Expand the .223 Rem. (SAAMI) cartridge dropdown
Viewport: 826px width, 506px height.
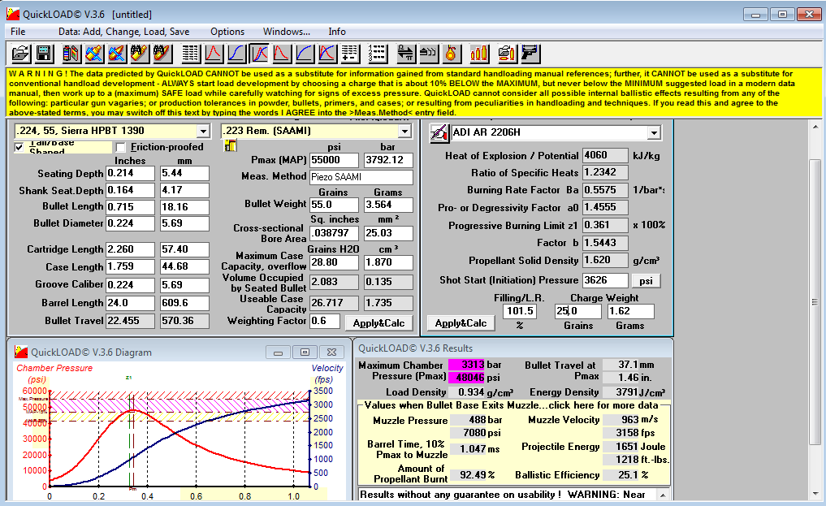404,131
